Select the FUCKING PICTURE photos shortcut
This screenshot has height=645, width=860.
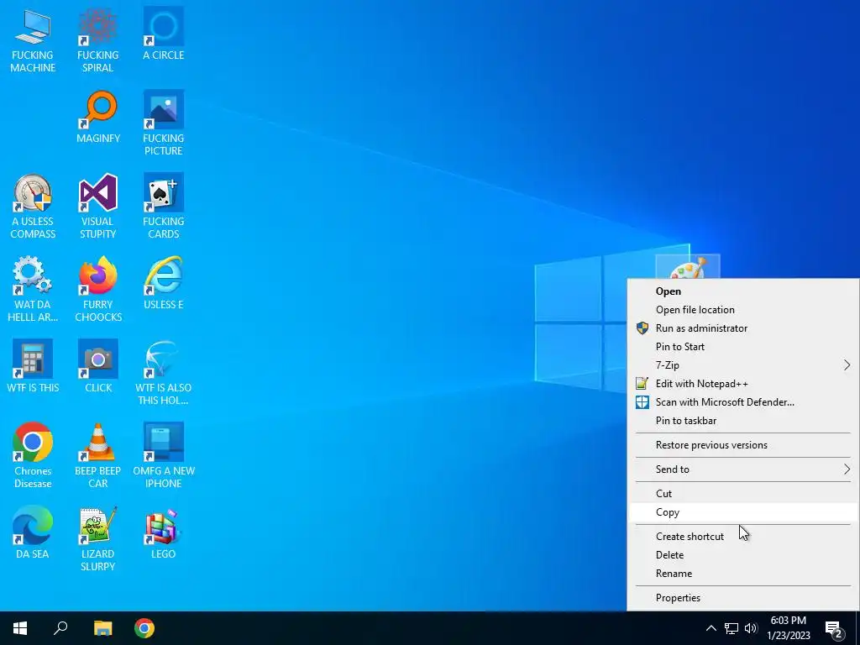(164, 124)
